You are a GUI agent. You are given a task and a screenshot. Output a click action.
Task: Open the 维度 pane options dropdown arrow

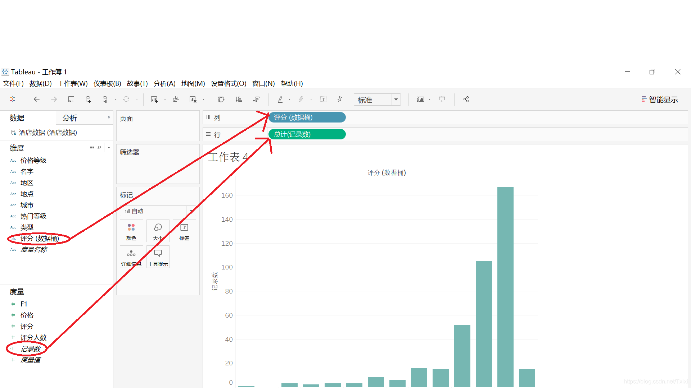[x=109, y=148]
